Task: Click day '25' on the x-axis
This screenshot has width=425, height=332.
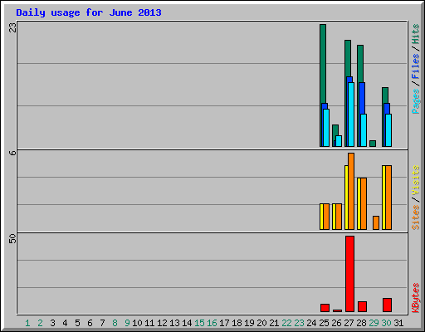Action: coord(324,323)
